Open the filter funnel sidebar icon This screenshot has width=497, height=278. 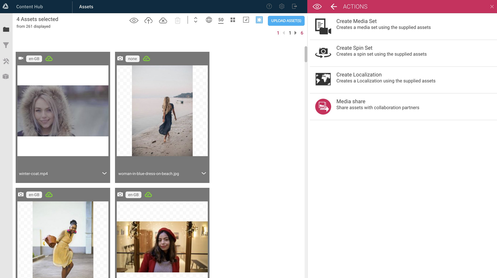6,45
